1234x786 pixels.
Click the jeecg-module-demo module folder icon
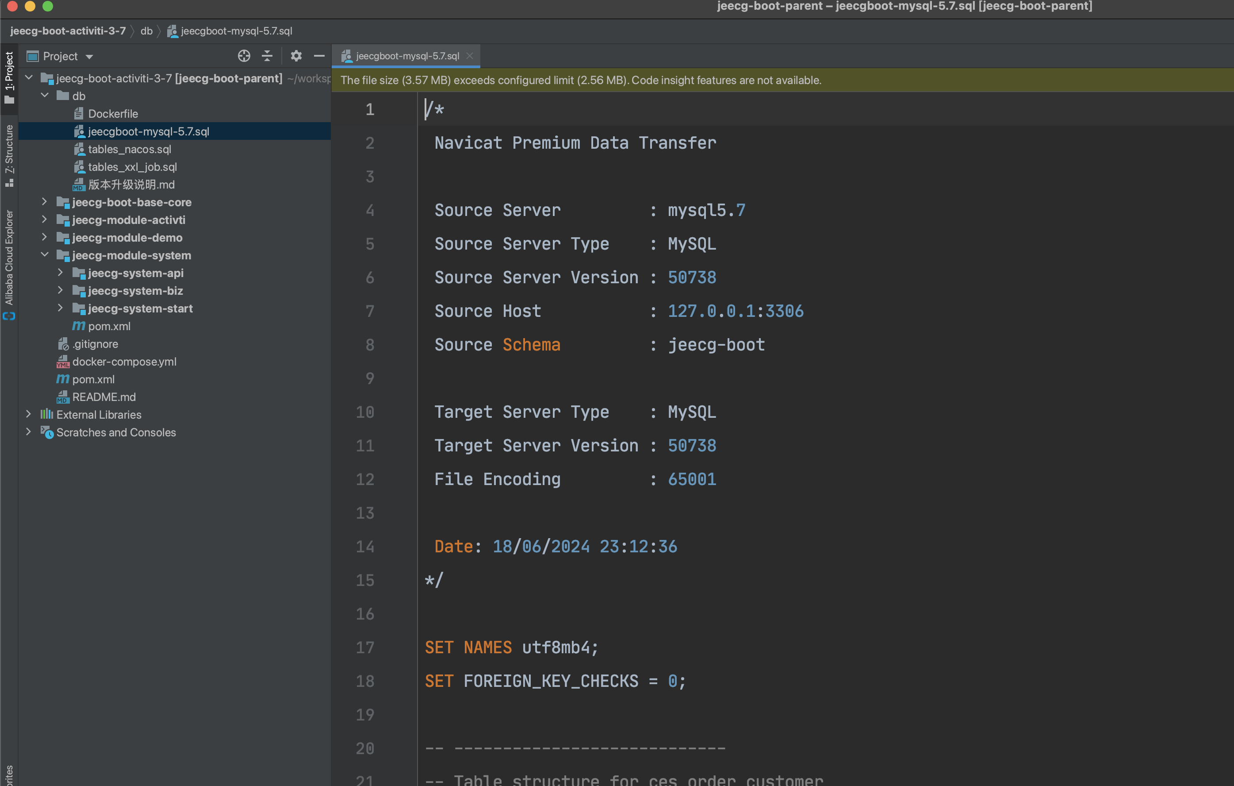(63, 238)
